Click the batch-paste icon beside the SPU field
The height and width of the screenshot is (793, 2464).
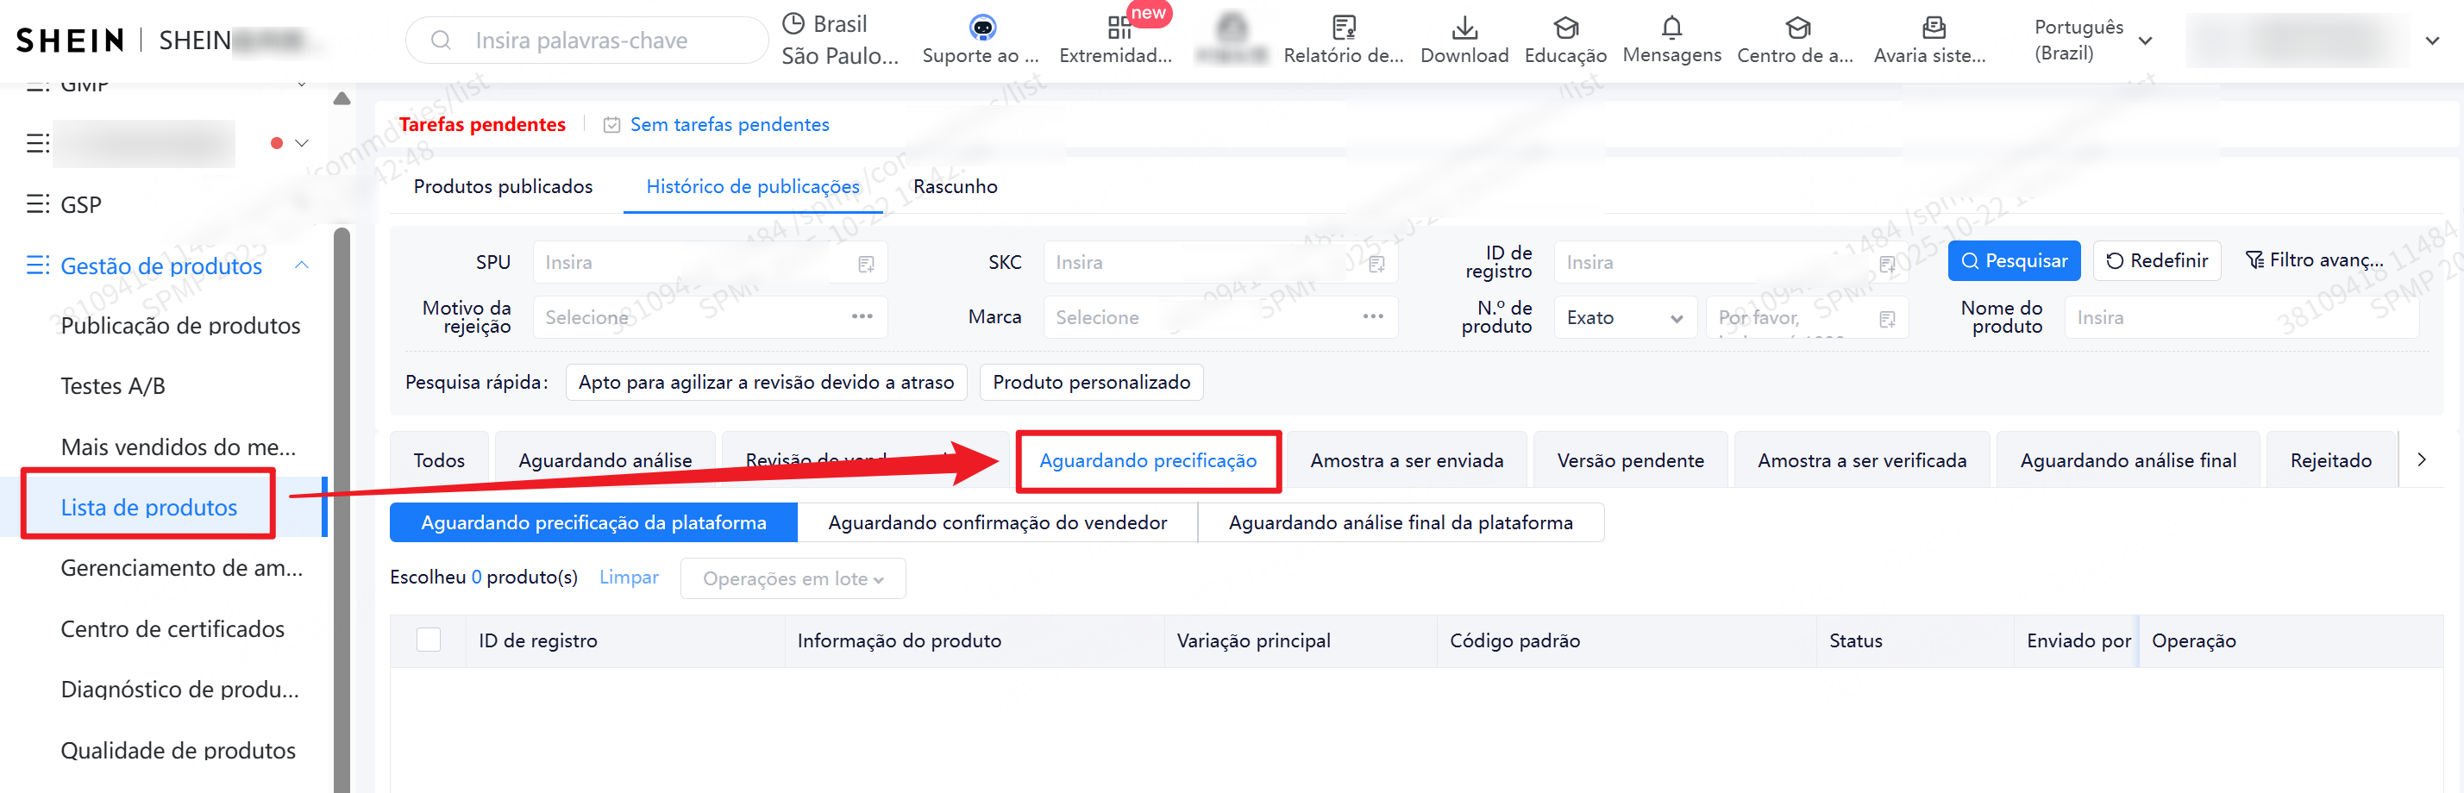866,264
